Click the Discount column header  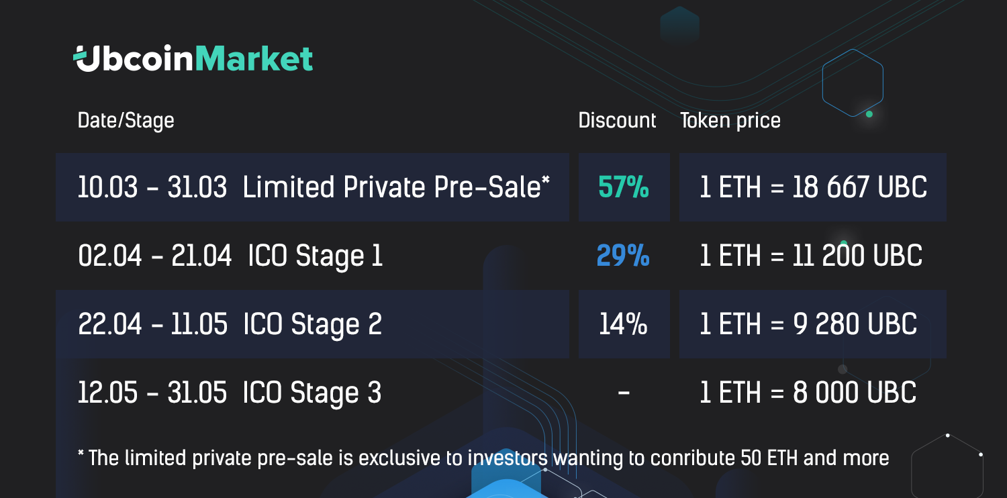[x=617, y=121]
